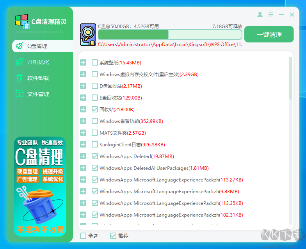Expand the Windows虚拟内存交换文件 entry
The image size is (306, 249).
(83, 74)
